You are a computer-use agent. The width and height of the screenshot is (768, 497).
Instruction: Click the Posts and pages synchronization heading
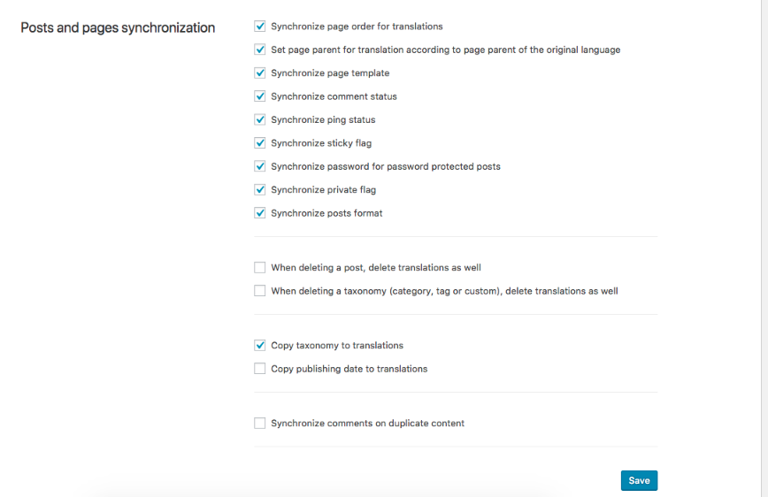(x=118, y=28)
